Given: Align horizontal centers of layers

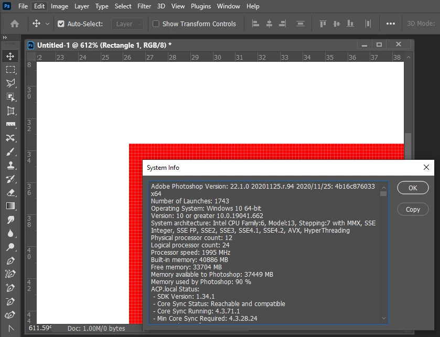Looking at the screenshot, I should [269, 24].
